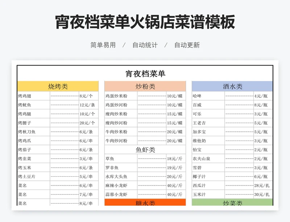Select the 王老吉 drink cell
The image size is (290, 222).
click(208, 123)
